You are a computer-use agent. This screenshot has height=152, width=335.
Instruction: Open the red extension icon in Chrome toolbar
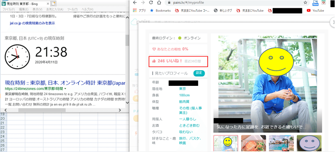[x=323, y=3]
